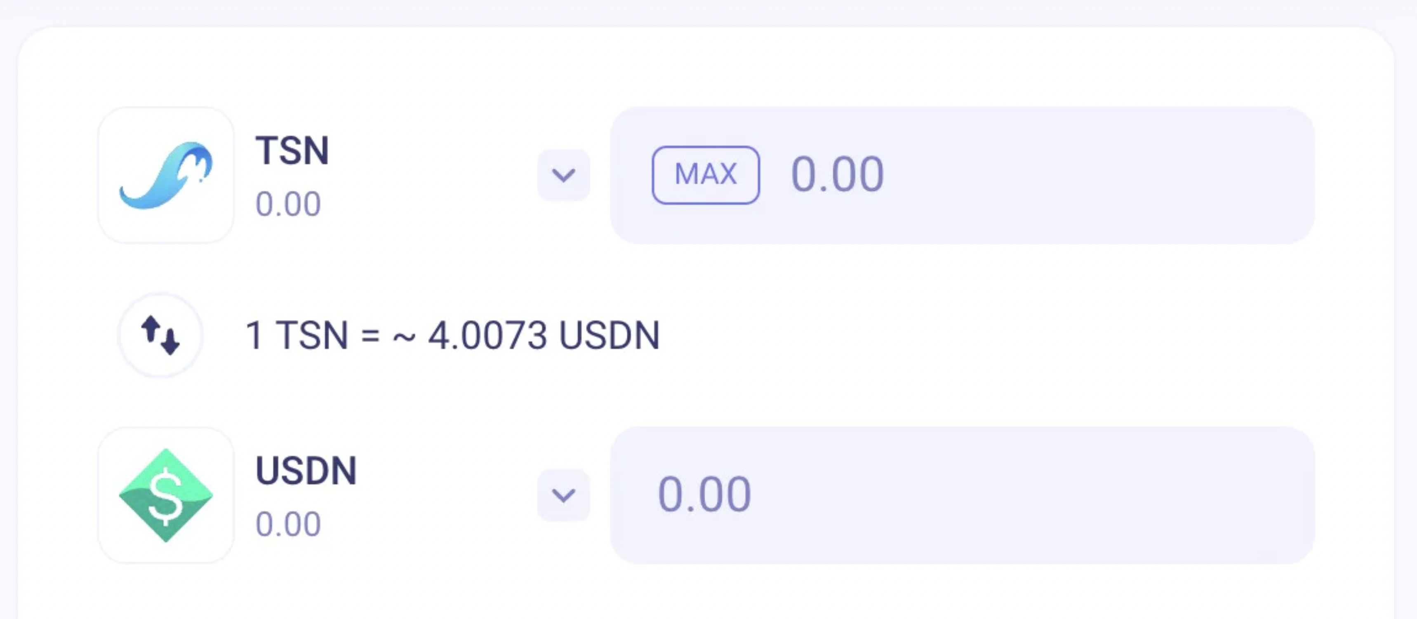Expand the USDN token selector chevron
1417x619 pixels.
pos(563,495)
